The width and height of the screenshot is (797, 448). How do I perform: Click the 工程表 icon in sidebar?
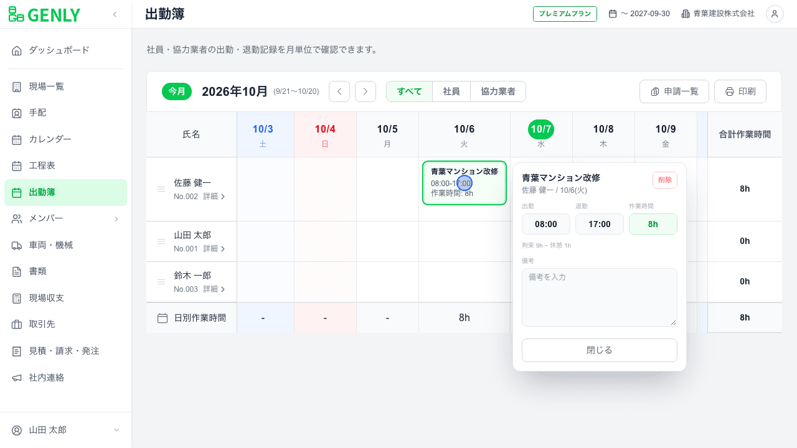[17, 166]
